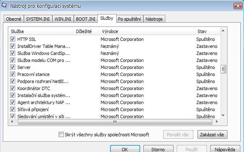Click the horizontal scroll right arrow

point(217,122)
